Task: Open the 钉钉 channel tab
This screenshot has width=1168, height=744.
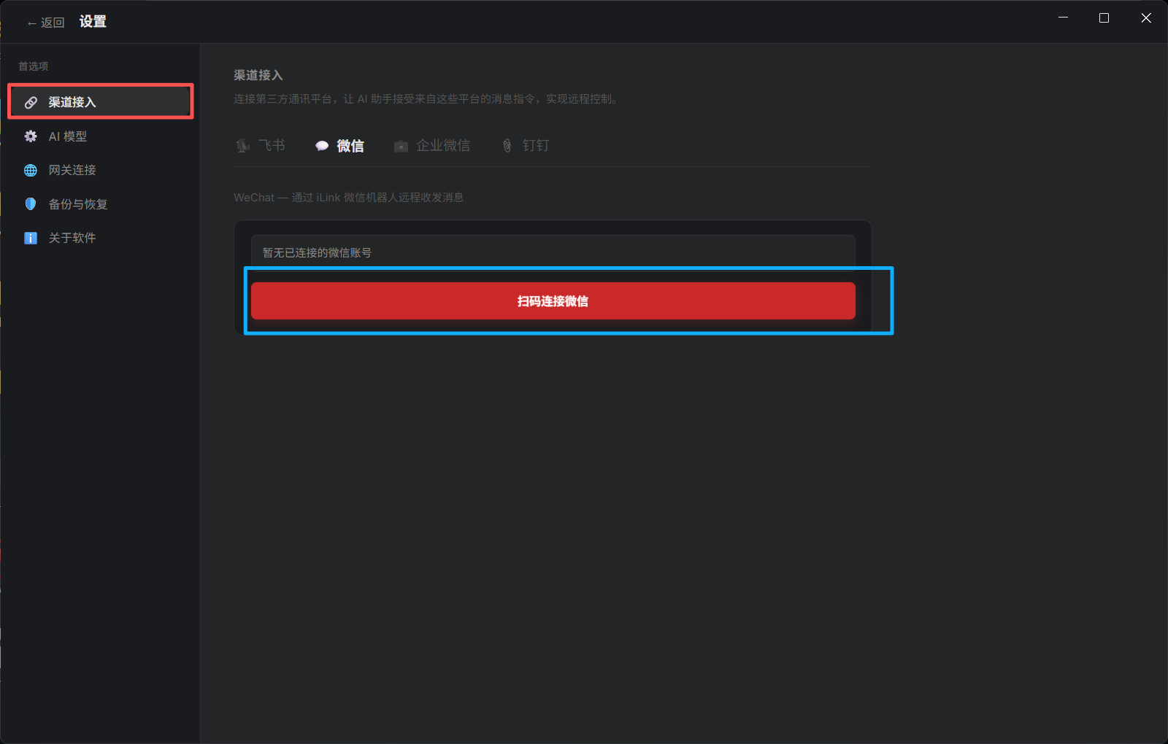Action: [526, 146]
